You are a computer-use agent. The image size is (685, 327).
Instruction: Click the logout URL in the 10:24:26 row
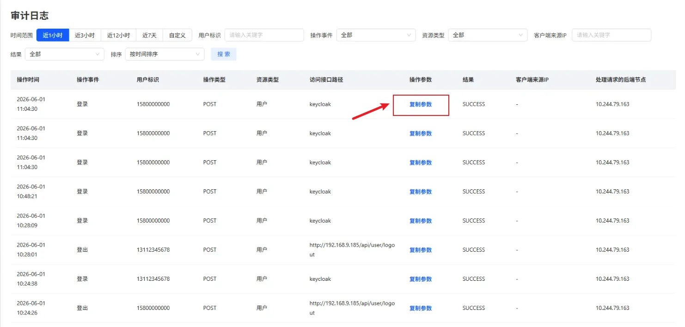tap(352, 308)
